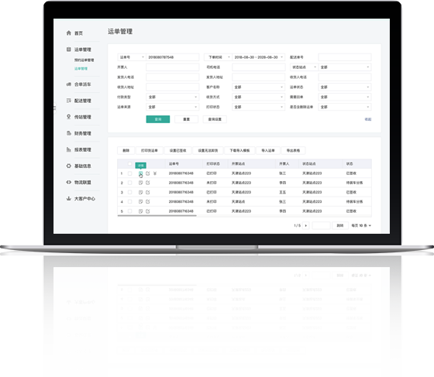The image size is (434, 377).
Task: Open 财务管理 finance icon in sidebar
Action: (69, 133)
